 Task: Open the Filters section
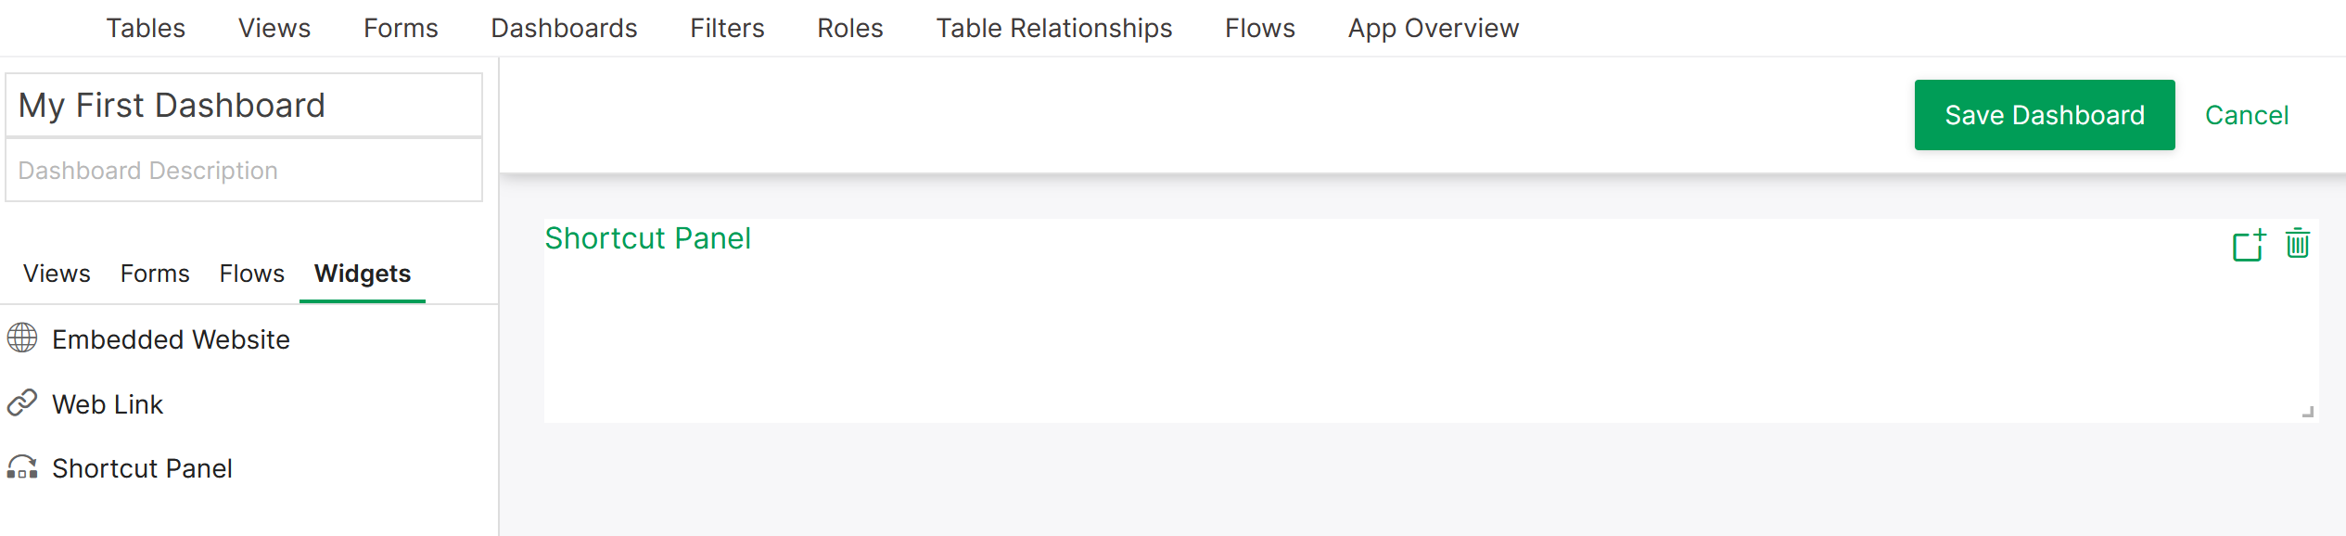click(726, 28)
